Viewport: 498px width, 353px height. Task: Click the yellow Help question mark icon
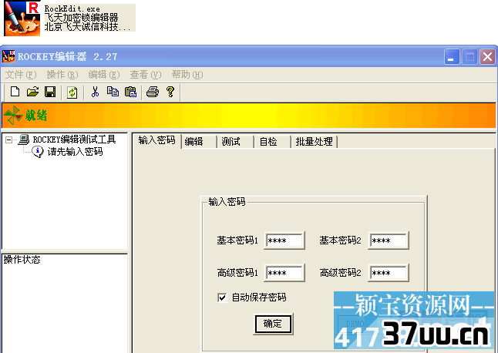click(170, 92)
